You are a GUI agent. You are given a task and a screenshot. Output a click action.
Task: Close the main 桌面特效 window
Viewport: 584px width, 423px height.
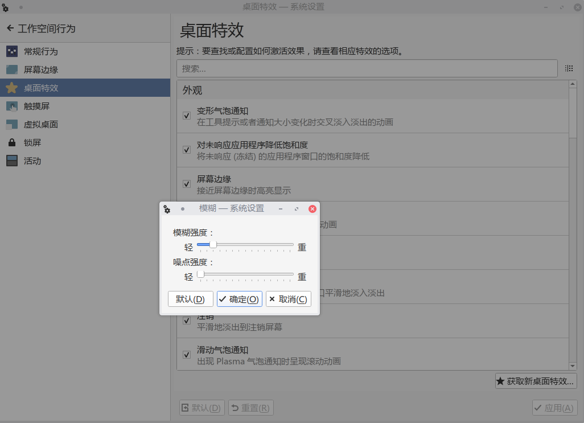578,7
